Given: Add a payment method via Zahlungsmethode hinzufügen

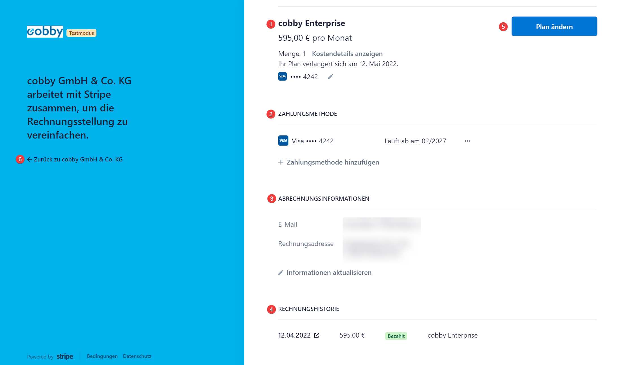Looking at the screenshot, I should [x=329, y=162].
